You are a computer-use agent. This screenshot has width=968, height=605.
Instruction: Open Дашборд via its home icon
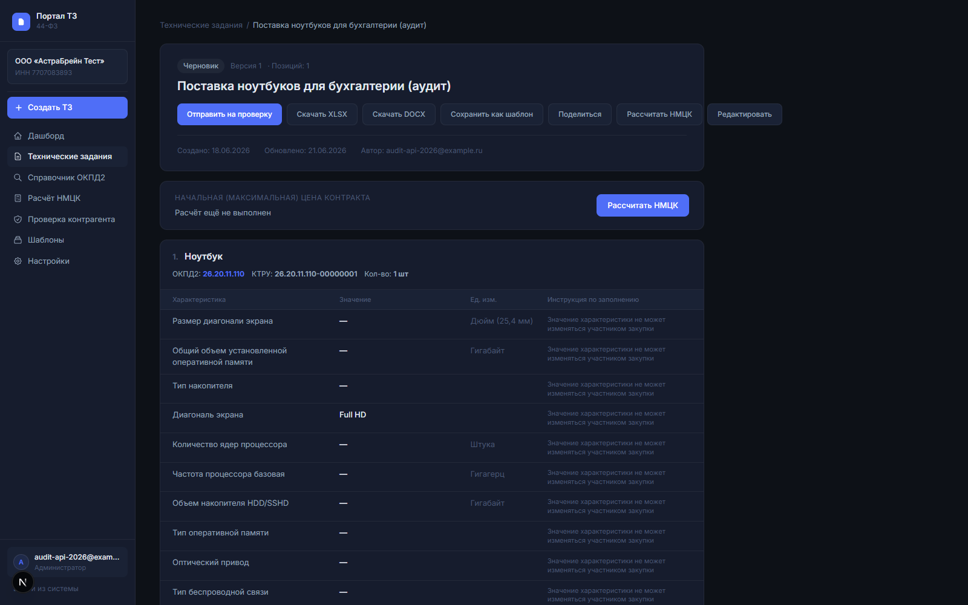click(x=18, y=136)
